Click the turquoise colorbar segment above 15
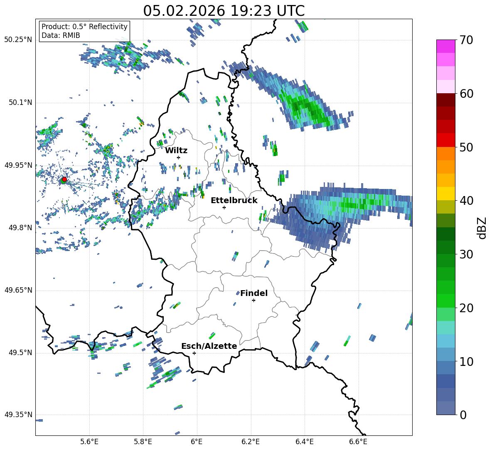The image size is (492, 450). pos(445,328)
